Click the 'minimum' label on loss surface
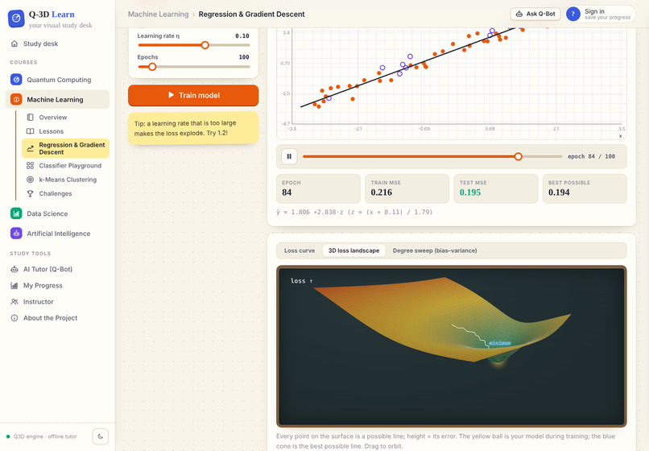 [x=500, y=343]
